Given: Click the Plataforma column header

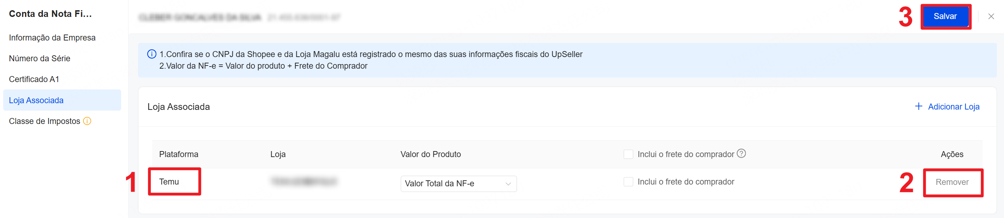Looking at the screenshot, I should (x=179, y=155).
